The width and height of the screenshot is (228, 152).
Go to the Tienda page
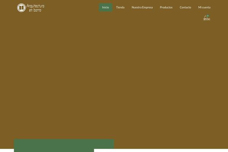pyautogui.click(x=120, y=8)
